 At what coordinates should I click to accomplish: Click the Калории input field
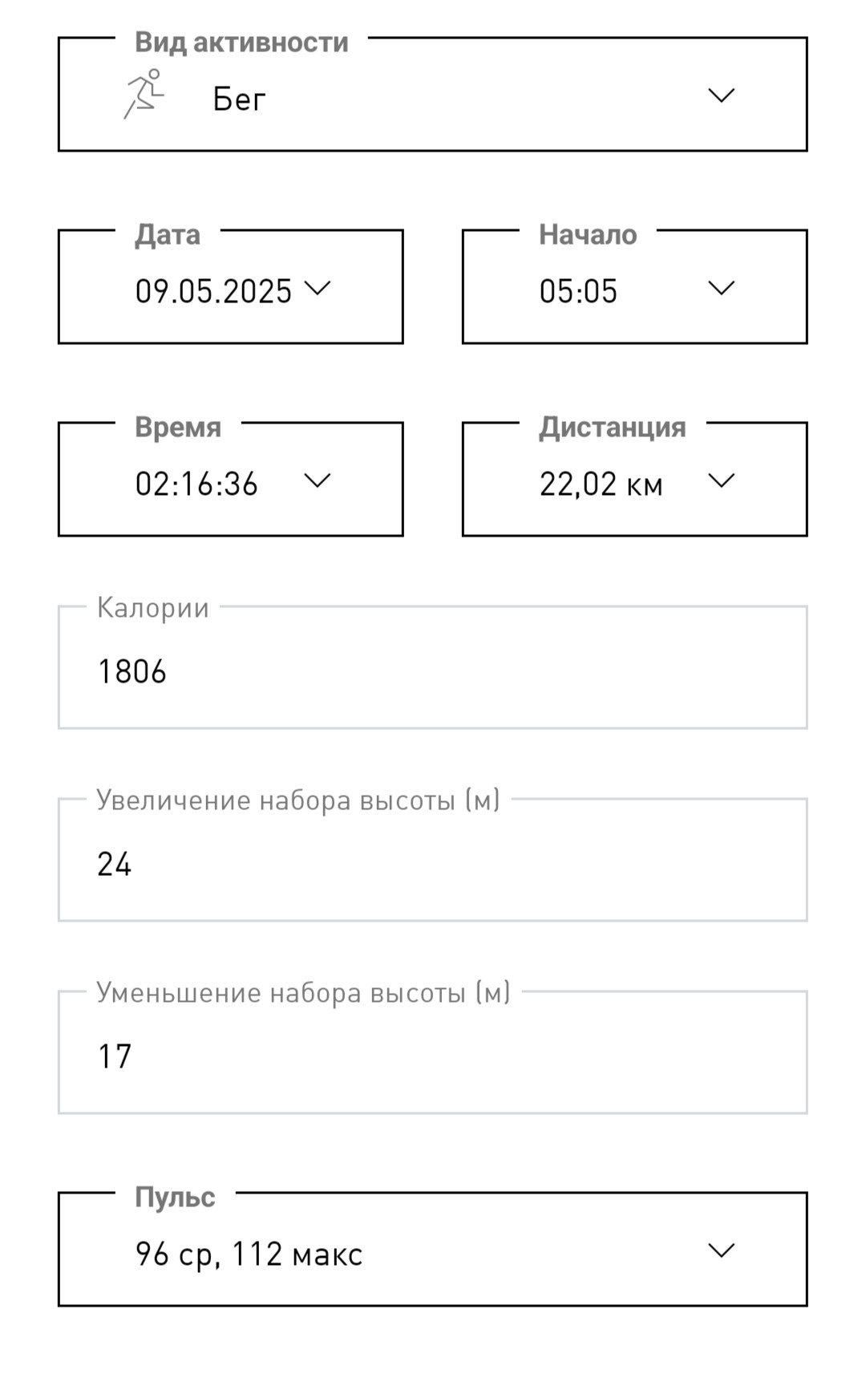(433, 667)
